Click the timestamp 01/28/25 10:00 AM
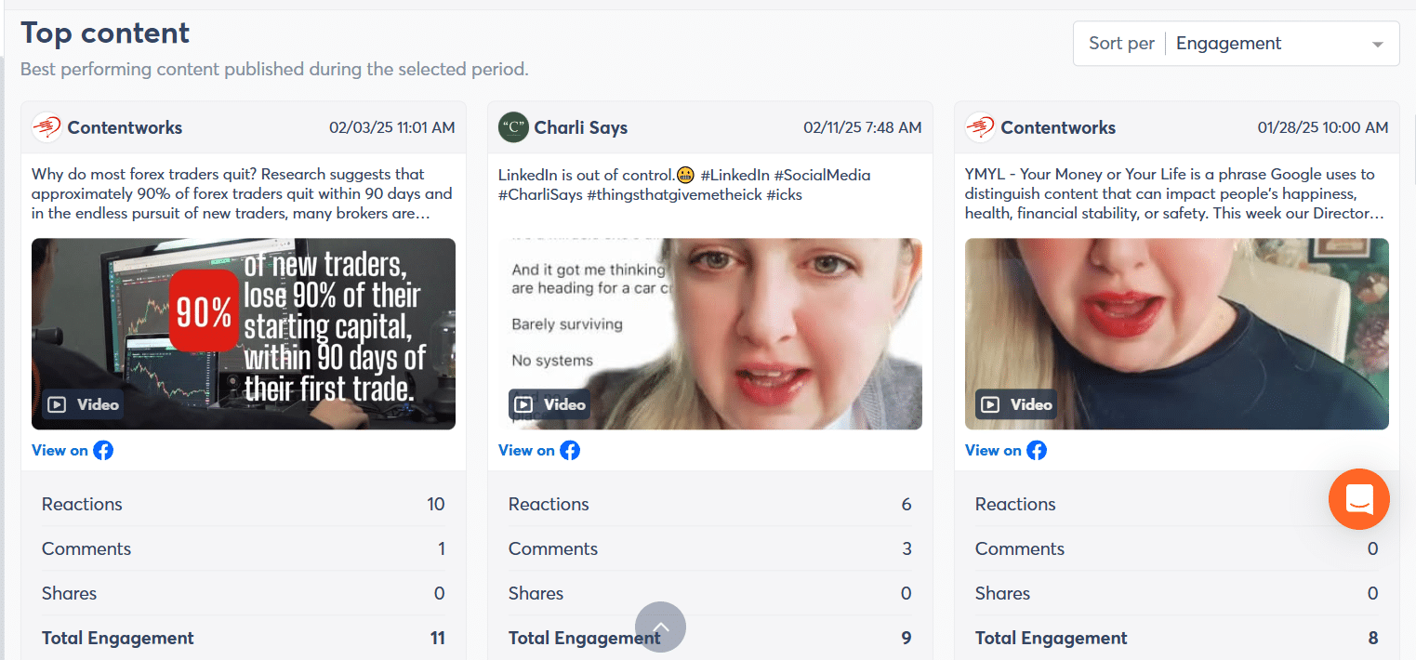 point(1323,127)
